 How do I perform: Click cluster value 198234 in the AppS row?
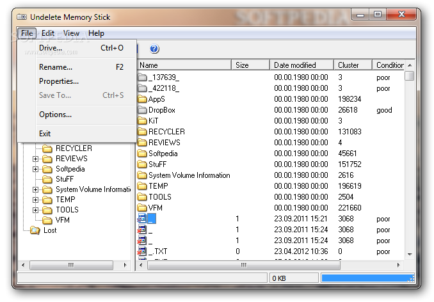(x=350, y=99)
